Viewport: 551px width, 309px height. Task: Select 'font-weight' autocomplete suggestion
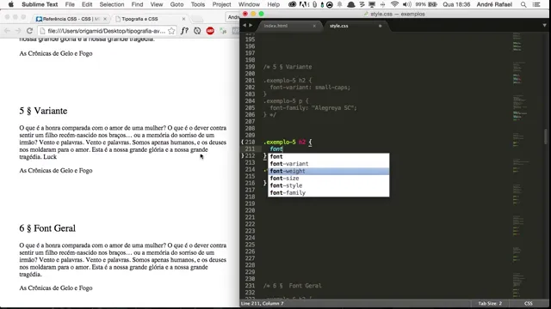[329, 171]
